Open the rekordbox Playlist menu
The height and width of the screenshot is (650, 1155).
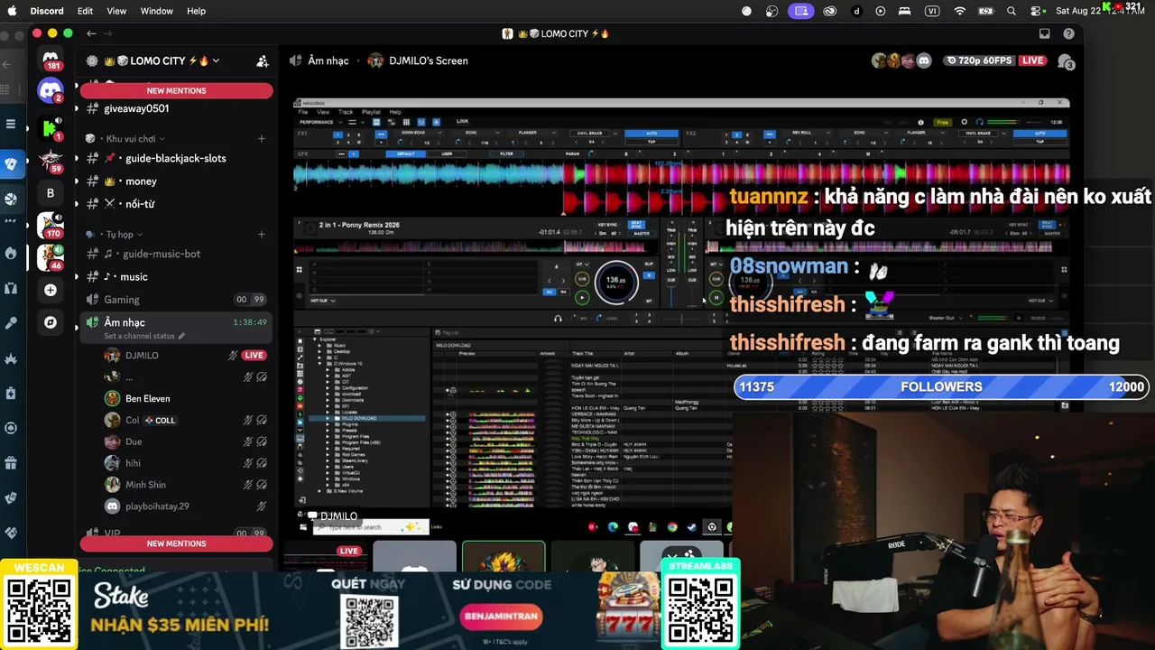coord(371,112)
